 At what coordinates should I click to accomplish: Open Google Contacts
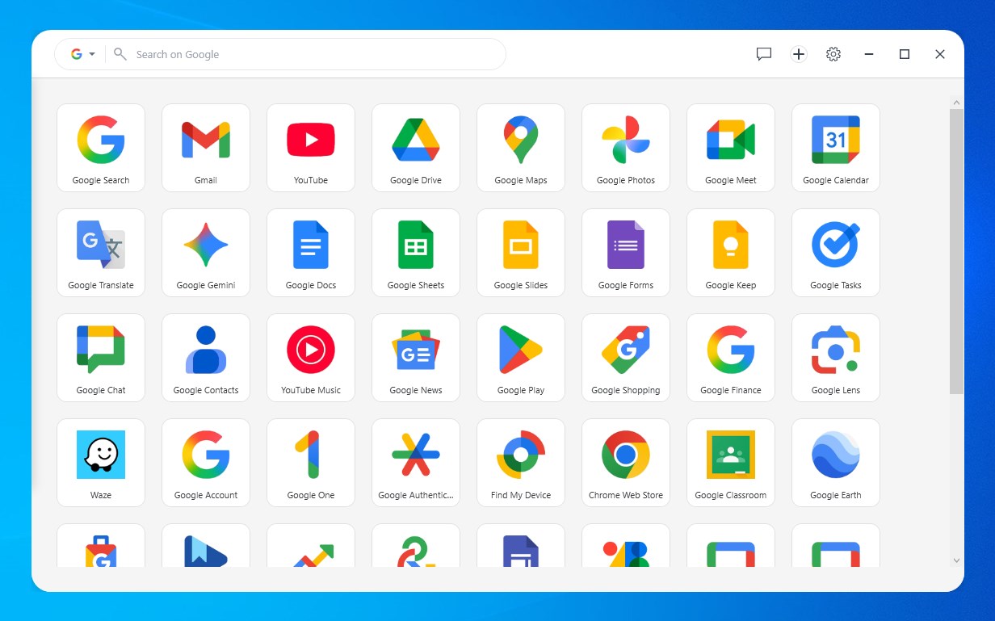206,358
